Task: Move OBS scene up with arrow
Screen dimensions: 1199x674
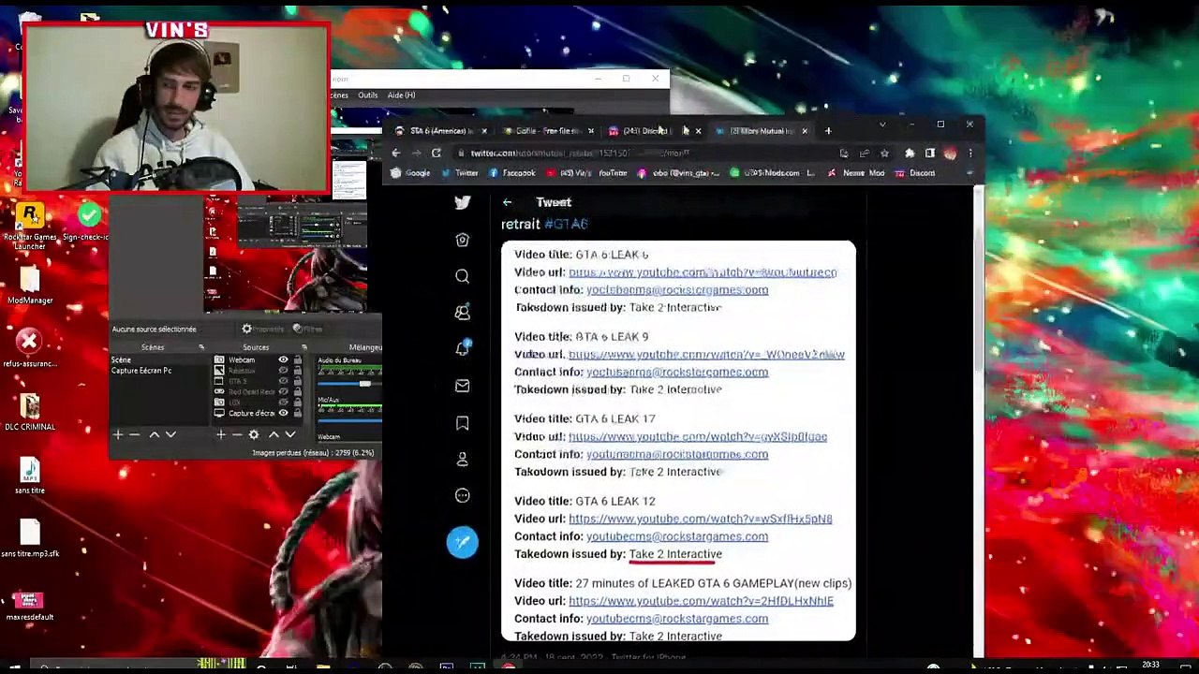Action: tap(155, 434)
